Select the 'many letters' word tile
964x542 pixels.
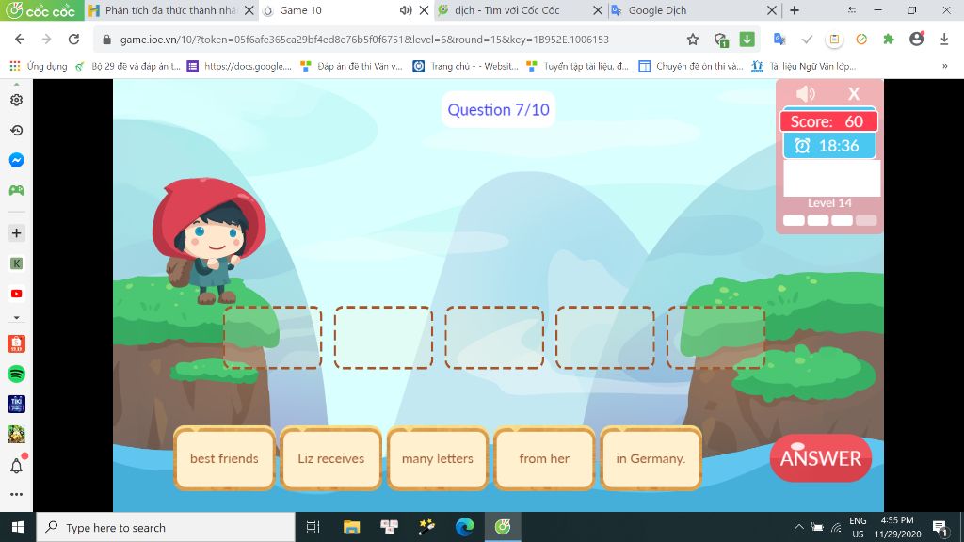click(x=437, y=458)
